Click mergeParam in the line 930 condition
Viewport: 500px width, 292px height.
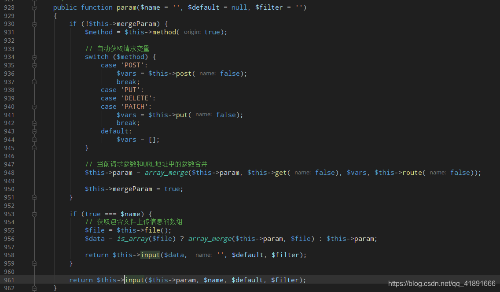pyautogui.click(x=136, y=24)
